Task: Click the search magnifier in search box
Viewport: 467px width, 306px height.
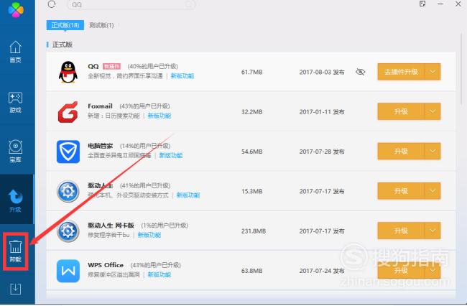Action: 189,4
